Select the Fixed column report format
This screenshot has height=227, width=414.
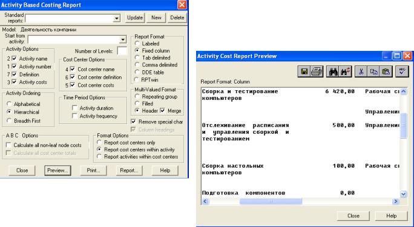[x=137, y=50]
